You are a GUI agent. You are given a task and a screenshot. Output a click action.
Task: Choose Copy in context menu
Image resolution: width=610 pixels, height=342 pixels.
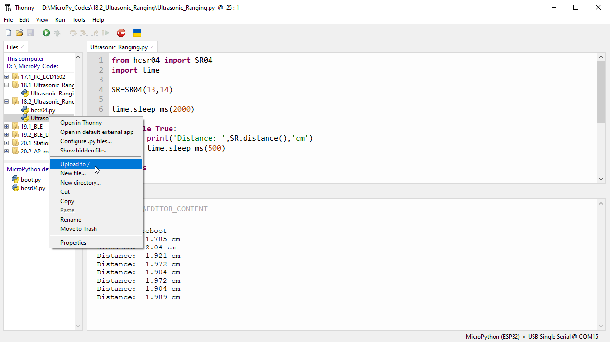coord(96,201)
